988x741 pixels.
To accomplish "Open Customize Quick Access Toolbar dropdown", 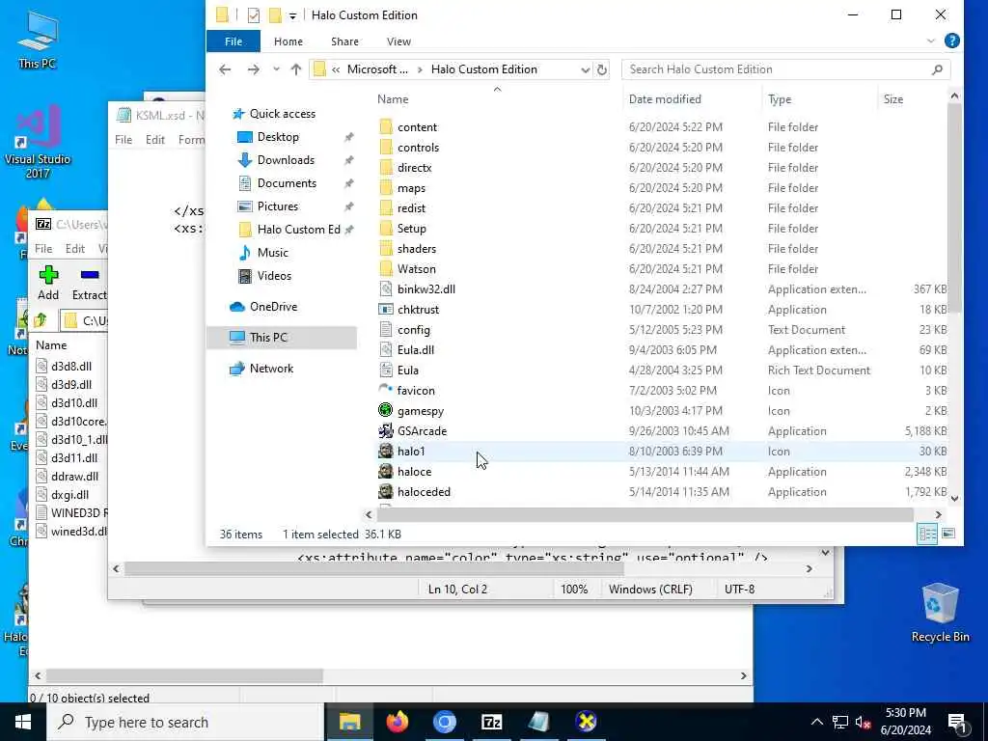I will 292,15.
